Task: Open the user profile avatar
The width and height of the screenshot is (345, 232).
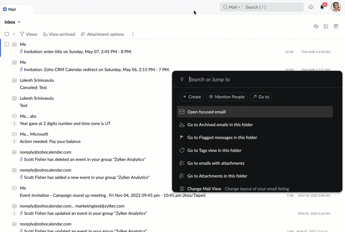Action: (336, 7)
